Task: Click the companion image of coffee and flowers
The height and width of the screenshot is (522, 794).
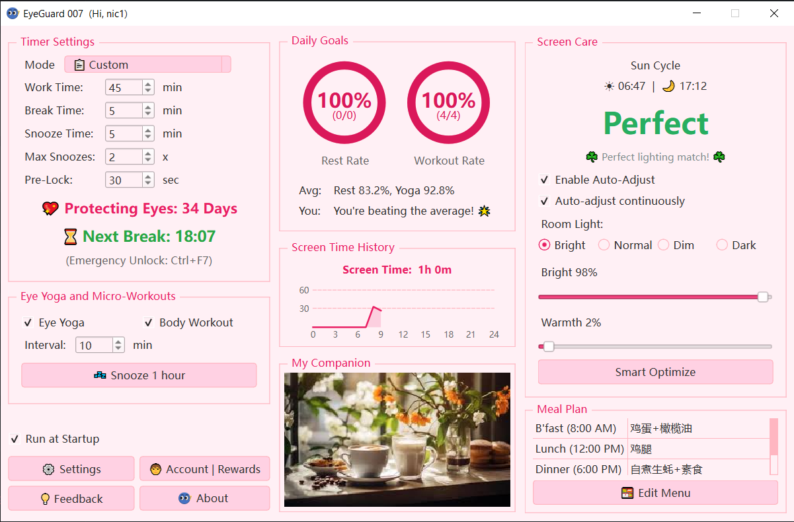Action: 397,439
